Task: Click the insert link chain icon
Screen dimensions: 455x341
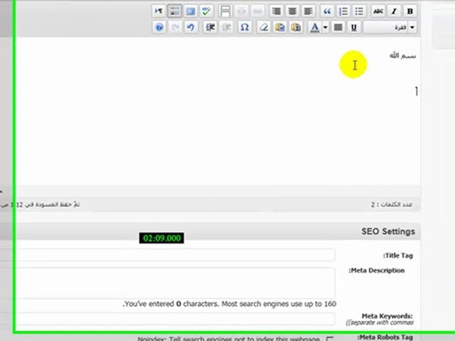Action: coord(257,11)
